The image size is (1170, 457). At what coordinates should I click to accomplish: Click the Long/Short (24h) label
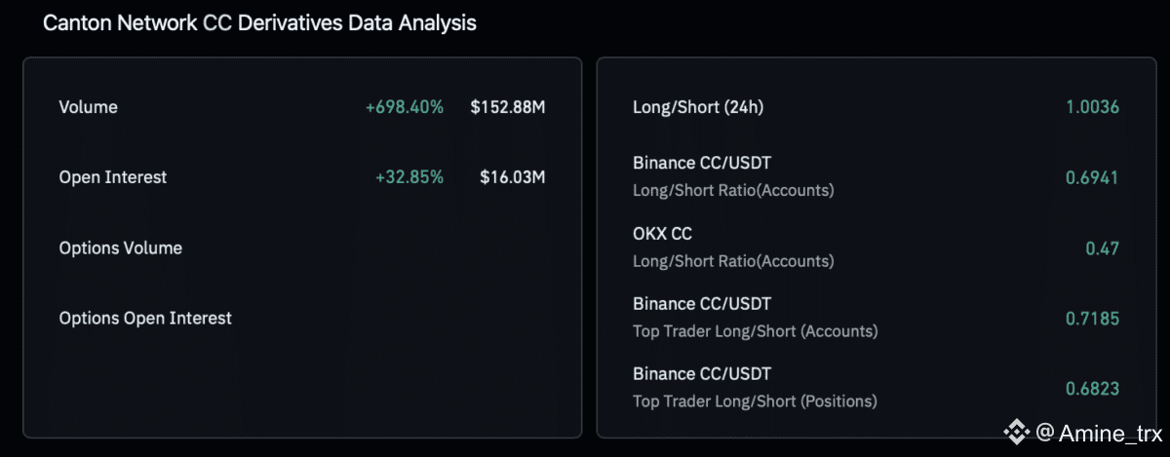tap(697, 107)
